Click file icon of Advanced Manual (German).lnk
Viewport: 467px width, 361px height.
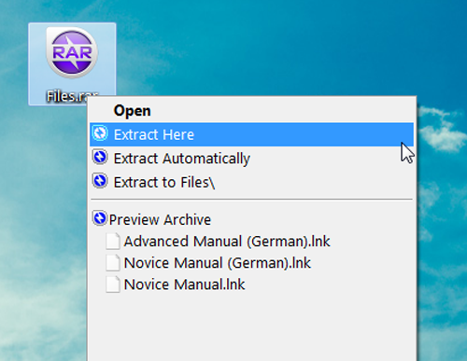pyautogui.click(x=113, y=242)
